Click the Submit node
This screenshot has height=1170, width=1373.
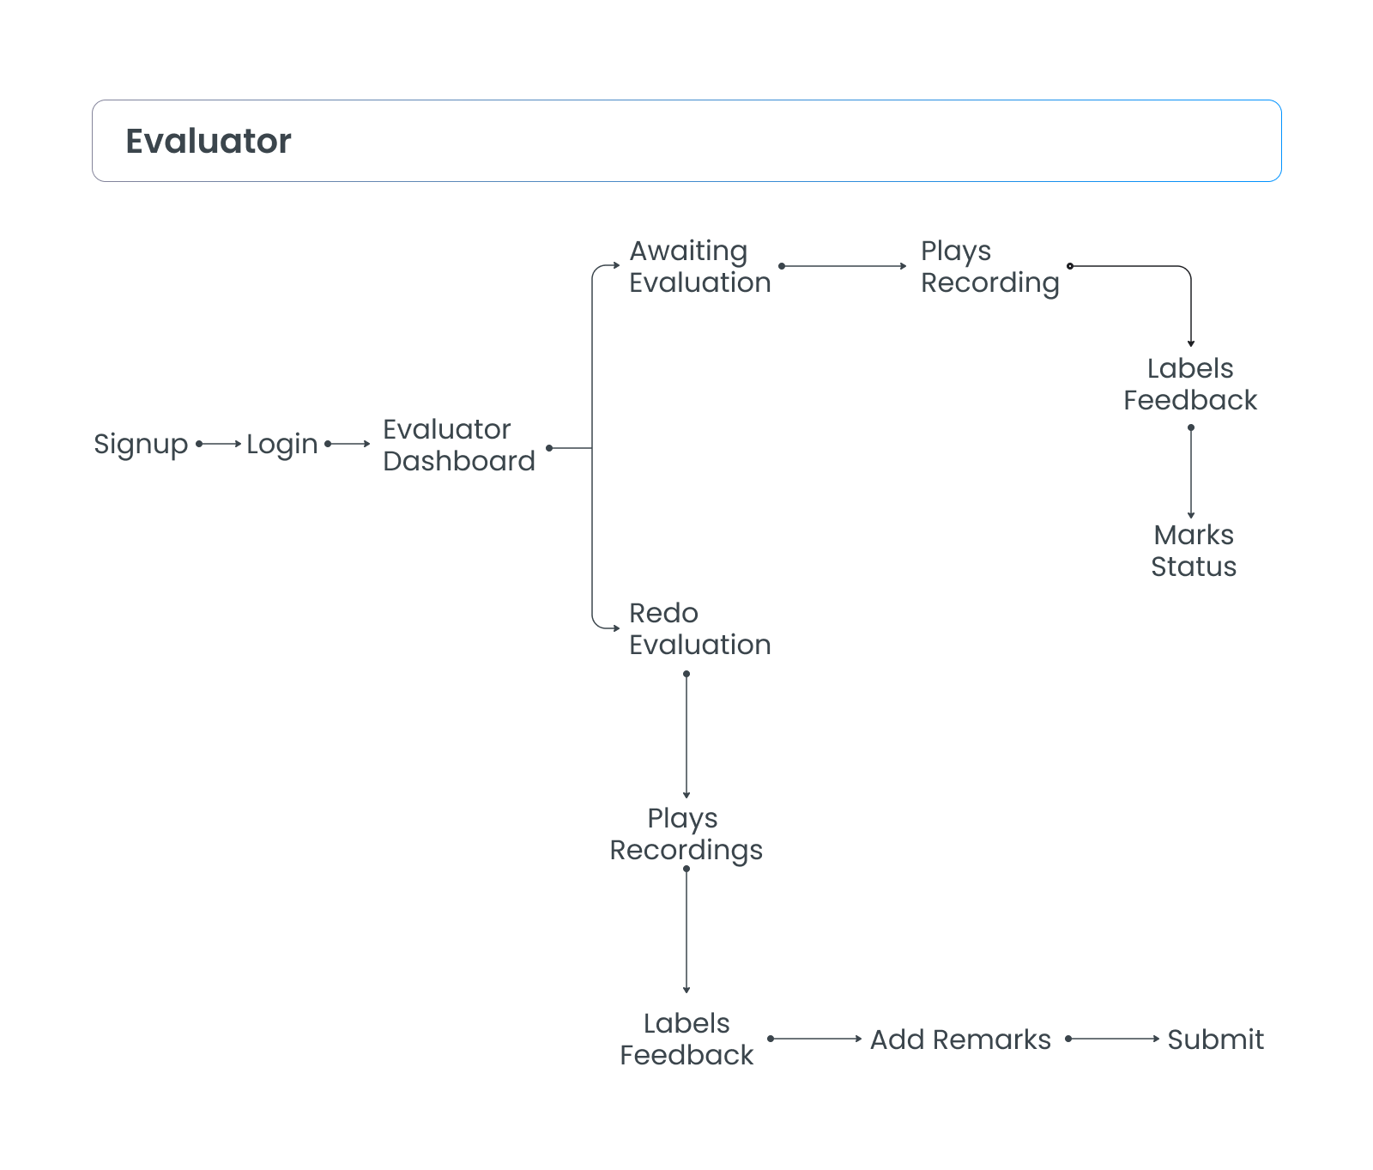click(1215, 1040)
